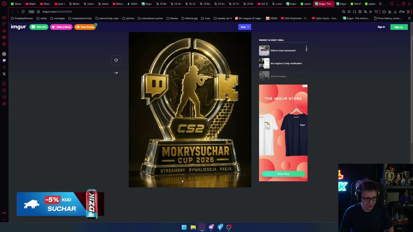Click the pin icon in the address bar
This screenshot has height=232, width=413.
(349, 12)
